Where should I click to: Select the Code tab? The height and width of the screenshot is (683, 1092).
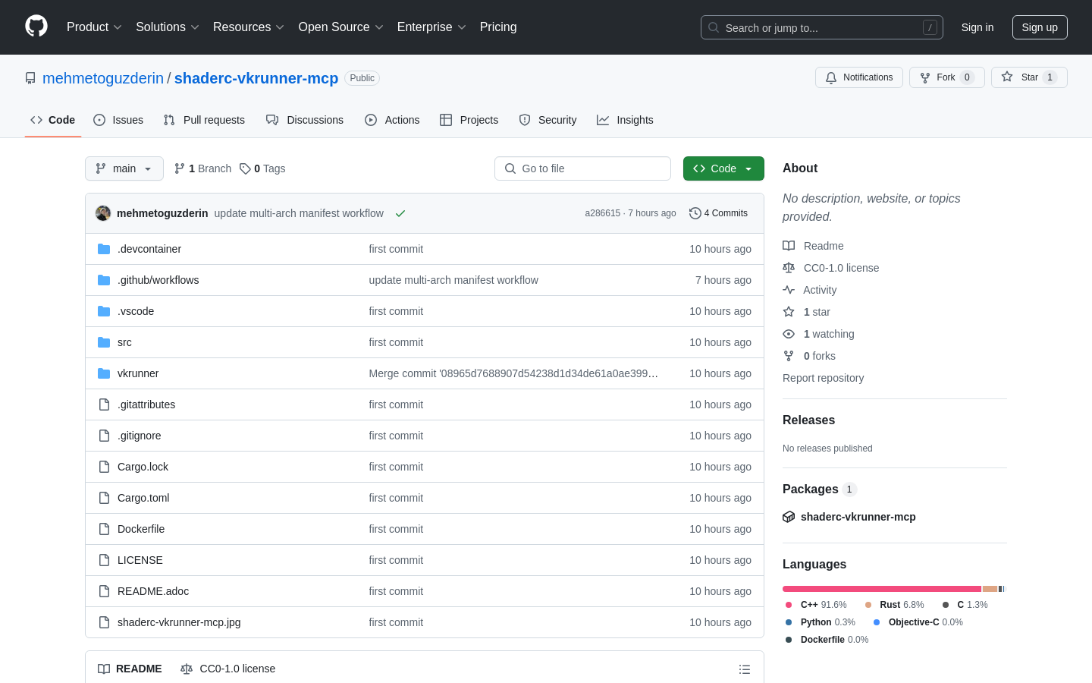click(x=53, y=120)
